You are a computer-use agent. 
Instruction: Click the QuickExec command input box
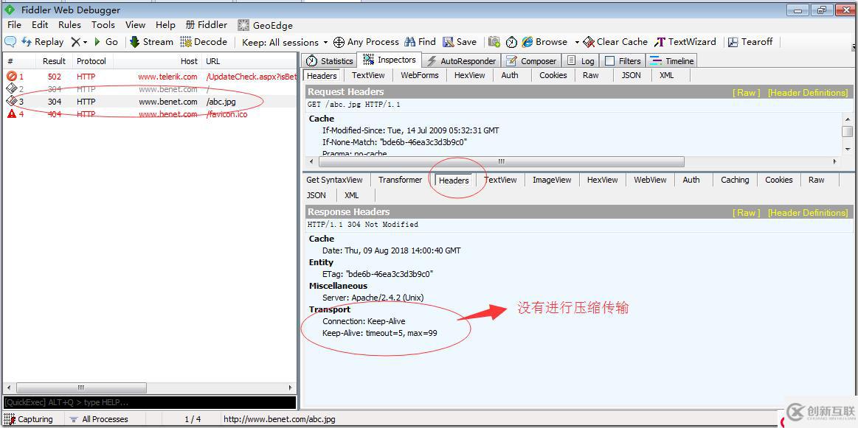pyautogui.click(x=149, y=402)
